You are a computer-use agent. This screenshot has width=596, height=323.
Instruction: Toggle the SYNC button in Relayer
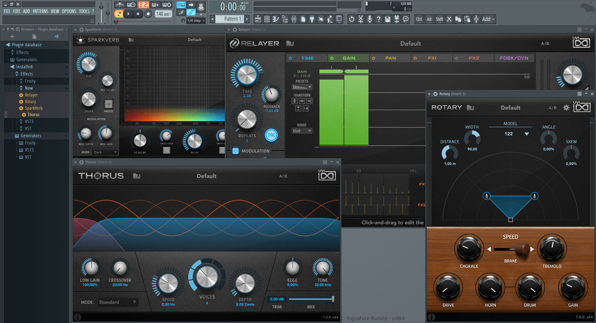271,135
